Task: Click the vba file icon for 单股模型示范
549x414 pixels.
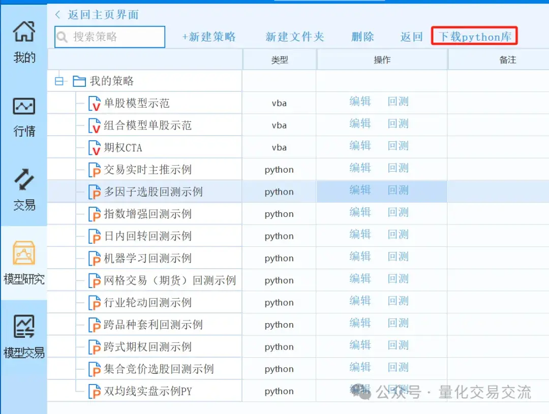Action: (x=95, y=103)
